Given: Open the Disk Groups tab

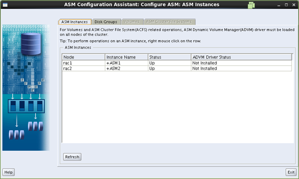Looking at the screenshot, I should pos(106,22).
